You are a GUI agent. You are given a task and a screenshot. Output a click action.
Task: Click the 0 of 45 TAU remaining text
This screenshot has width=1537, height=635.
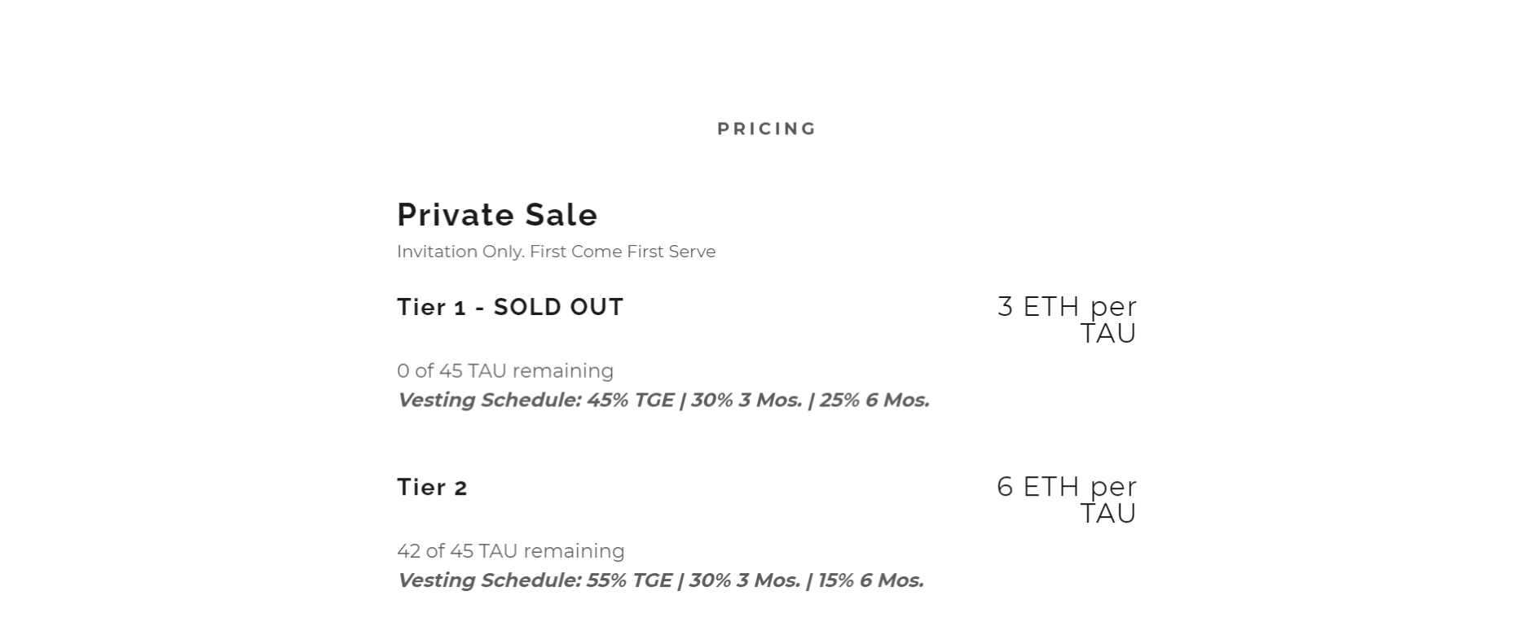pyautogui.click(x=505, y=370)
